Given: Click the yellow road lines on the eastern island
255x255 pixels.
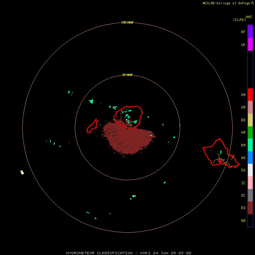Looking at the screenshot, I should click(224, 160).
